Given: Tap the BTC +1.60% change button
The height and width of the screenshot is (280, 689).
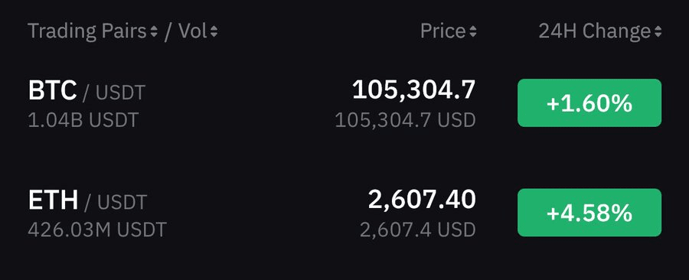Looking at the screenshot, I should [x=589, y=103].
